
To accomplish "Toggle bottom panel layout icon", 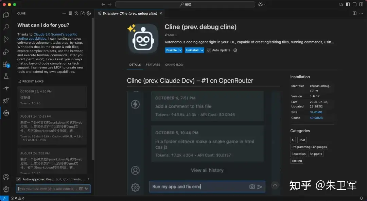I will coord(354,4).
